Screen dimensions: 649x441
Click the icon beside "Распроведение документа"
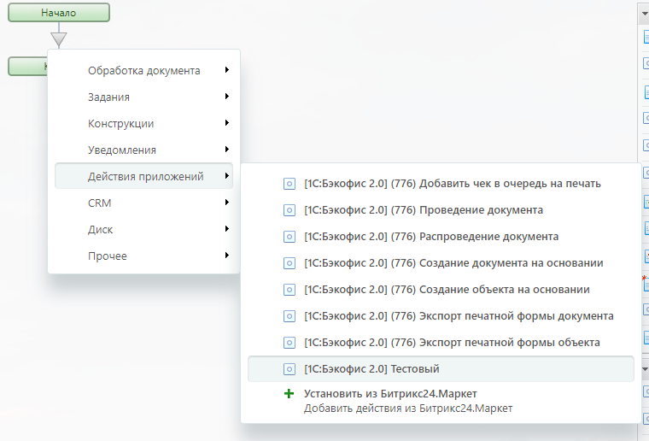coord(289,237)
